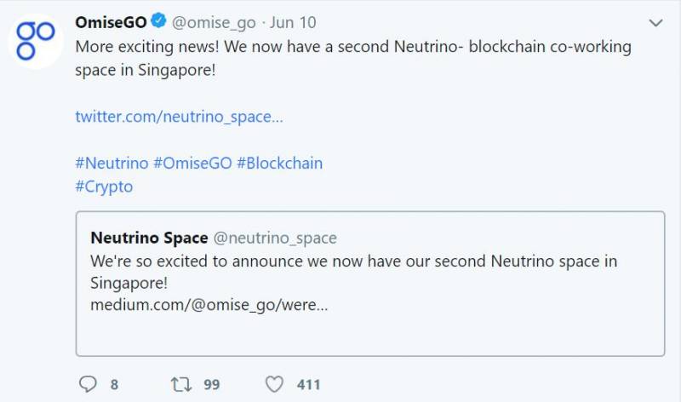Click the blue verified badge
The height and width of the screenshot is (402, 681).
click(x=158, y=22)
